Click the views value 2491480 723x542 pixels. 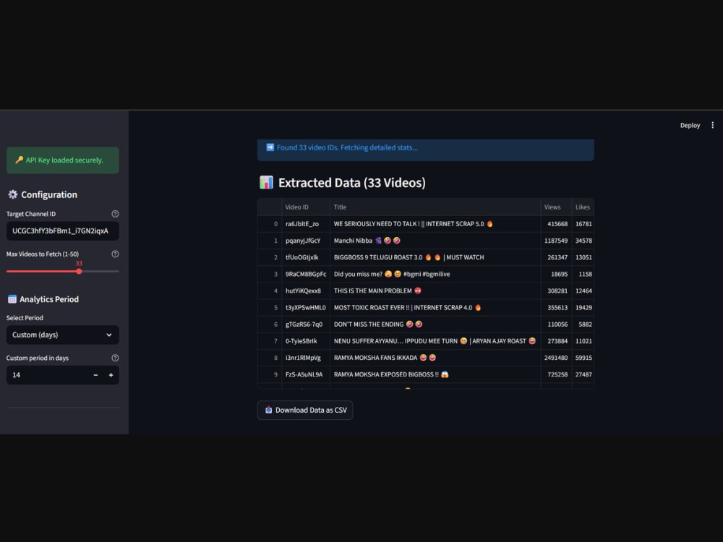pyautogui.click(x=556, y=358)
